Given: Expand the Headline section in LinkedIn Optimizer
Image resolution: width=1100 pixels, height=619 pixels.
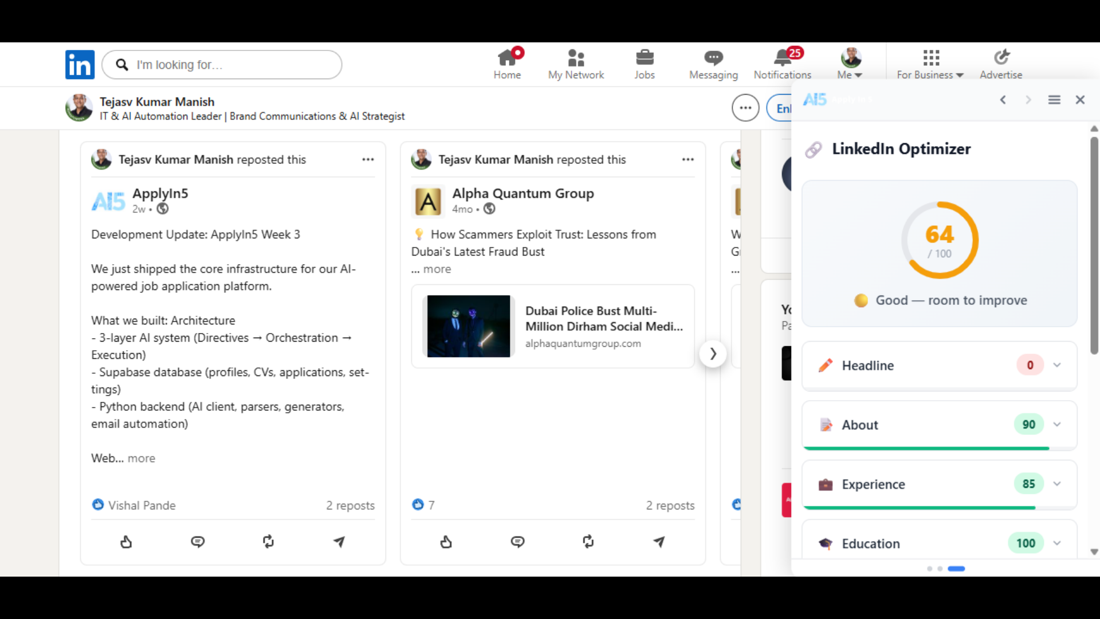Looking at the screenshot, I should [x=1057, y=365].
